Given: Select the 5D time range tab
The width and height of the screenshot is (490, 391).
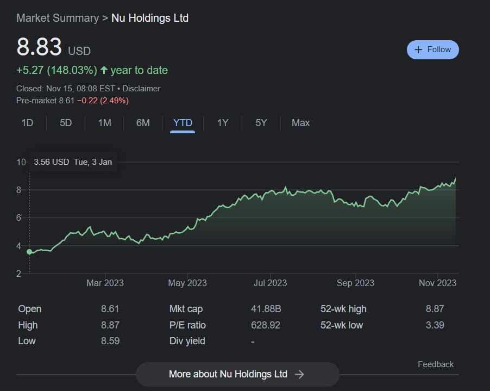Looking at the screenshot, I should click(66, 123).
